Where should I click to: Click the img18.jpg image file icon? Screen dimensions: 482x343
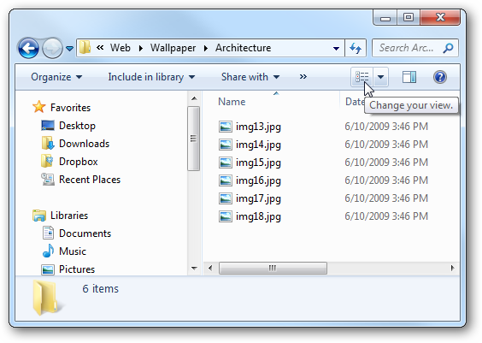[226, 216]
